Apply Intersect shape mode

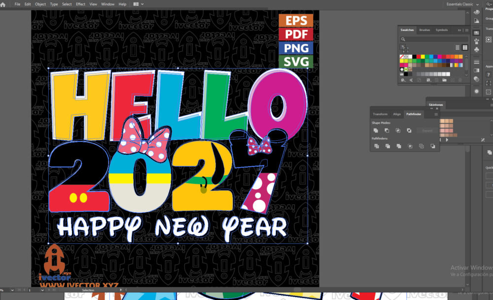398,131
